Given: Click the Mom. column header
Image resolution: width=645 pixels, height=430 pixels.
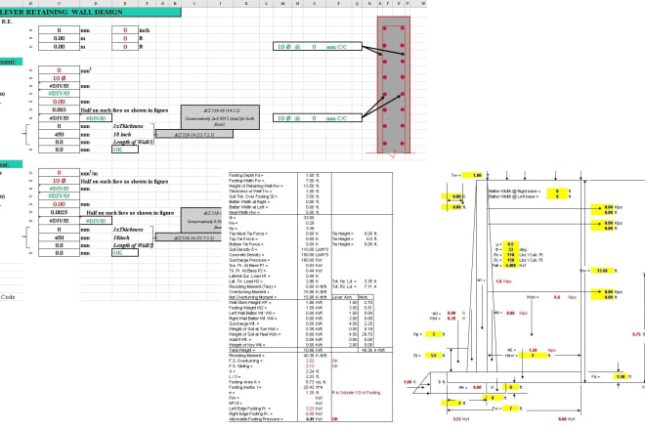Looking at the screenshot, I should click(x=364, y=297).
